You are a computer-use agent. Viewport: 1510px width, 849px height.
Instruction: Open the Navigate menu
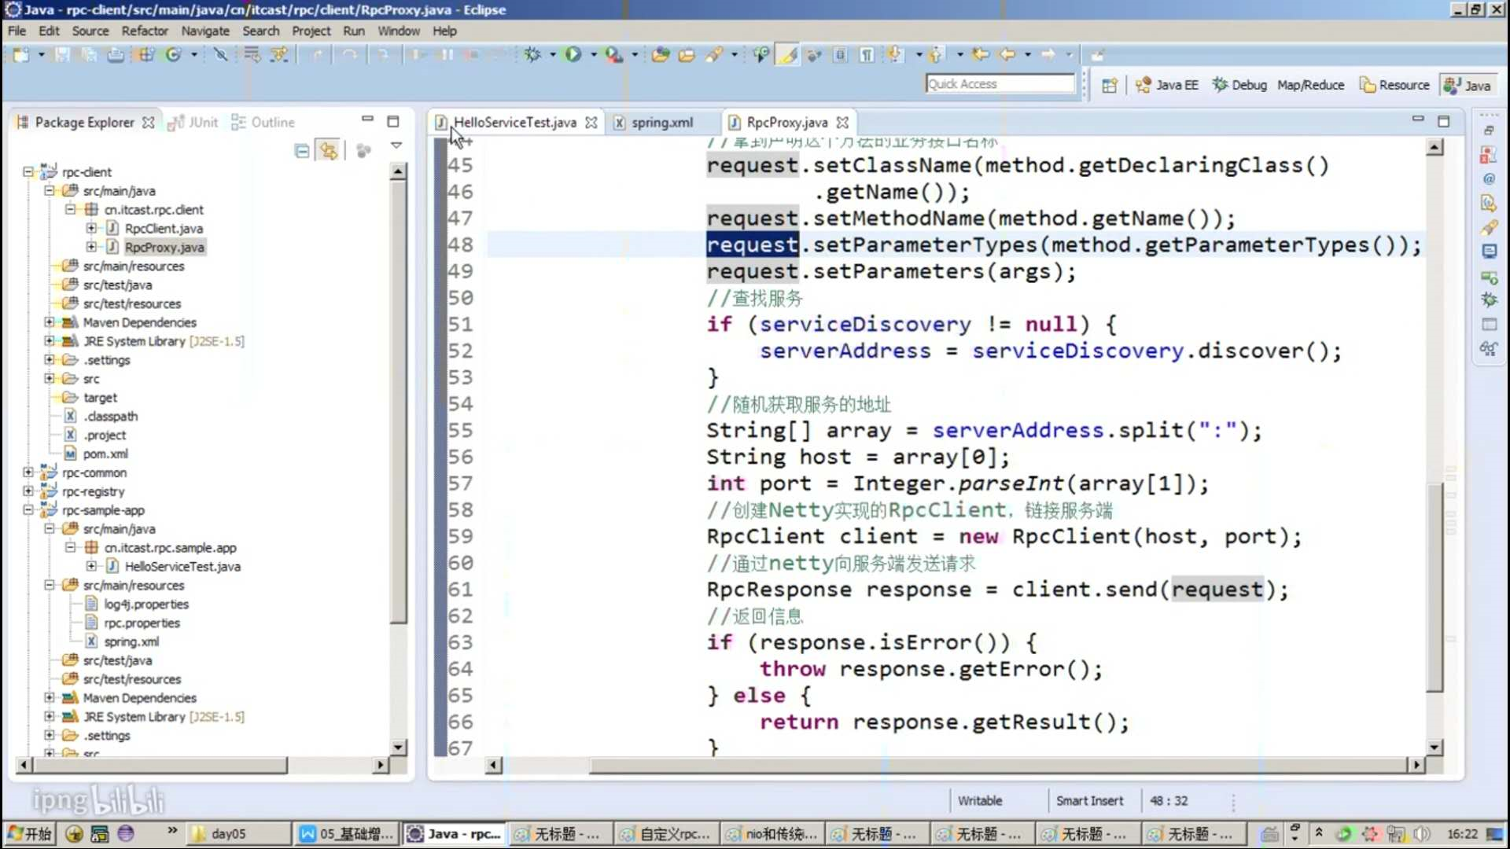[205, 31]
